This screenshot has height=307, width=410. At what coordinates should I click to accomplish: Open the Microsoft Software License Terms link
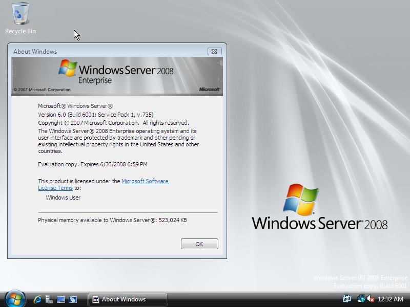pos(145,181)
